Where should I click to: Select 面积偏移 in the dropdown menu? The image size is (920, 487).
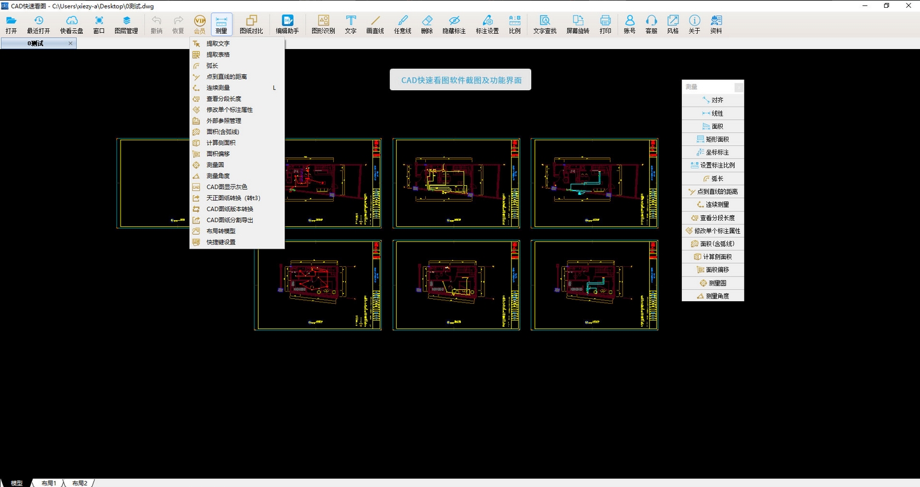(237, 154)
